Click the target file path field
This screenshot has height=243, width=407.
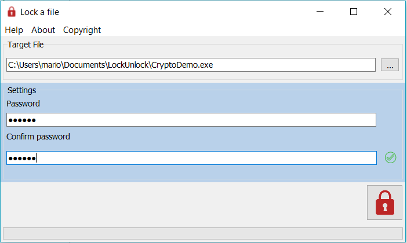(x=191, y=65)
